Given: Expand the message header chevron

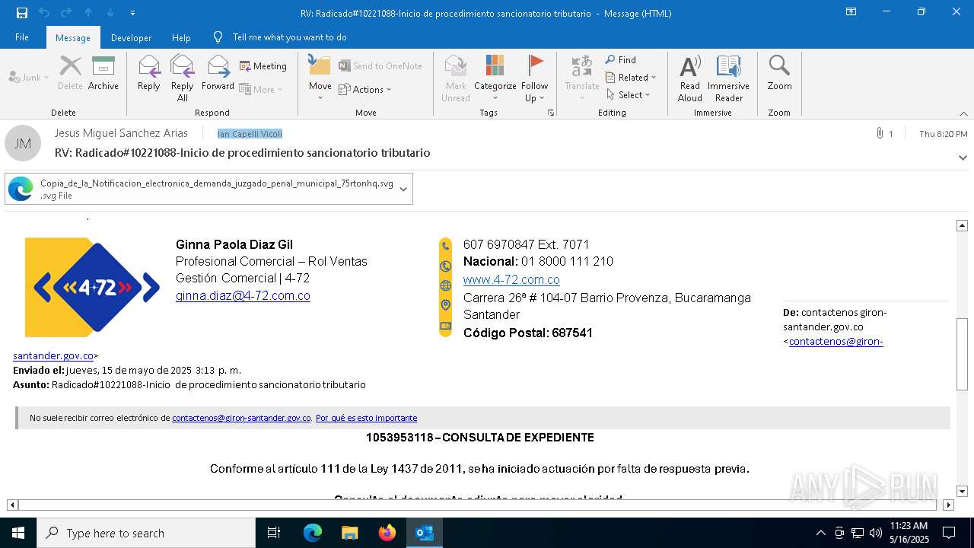Looking at the screenshot, I should pos(963,158).
